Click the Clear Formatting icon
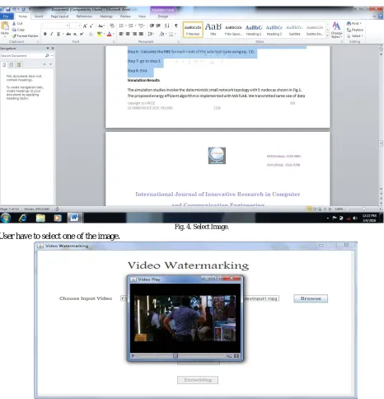The height and width of the screenshot is (399, 384). click(112, 26)
